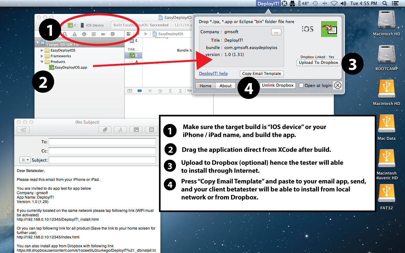Viewport: 405px width, 253px height.
Task: Select EasyDeployIOS.app under Products
Action: [68, 67]
